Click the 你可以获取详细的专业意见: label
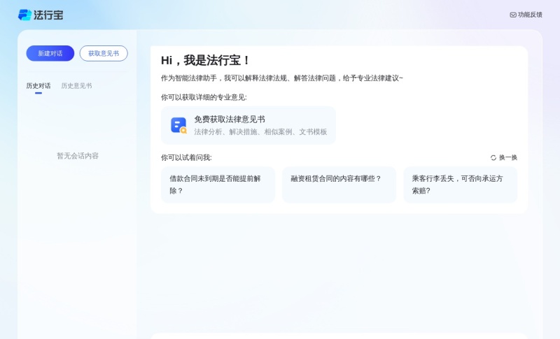560x339 pixels. (x=204, y=97)
